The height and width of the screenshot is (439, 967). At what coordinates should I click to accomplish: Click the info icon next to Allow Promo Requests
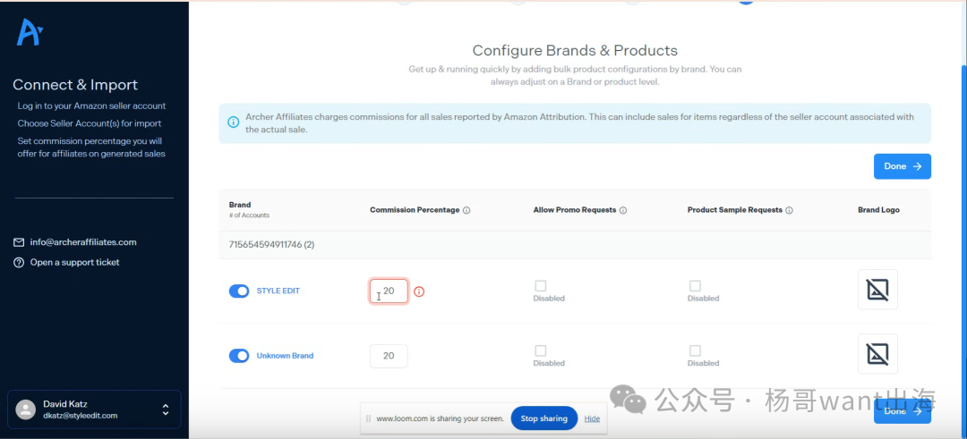click(623, 211)
